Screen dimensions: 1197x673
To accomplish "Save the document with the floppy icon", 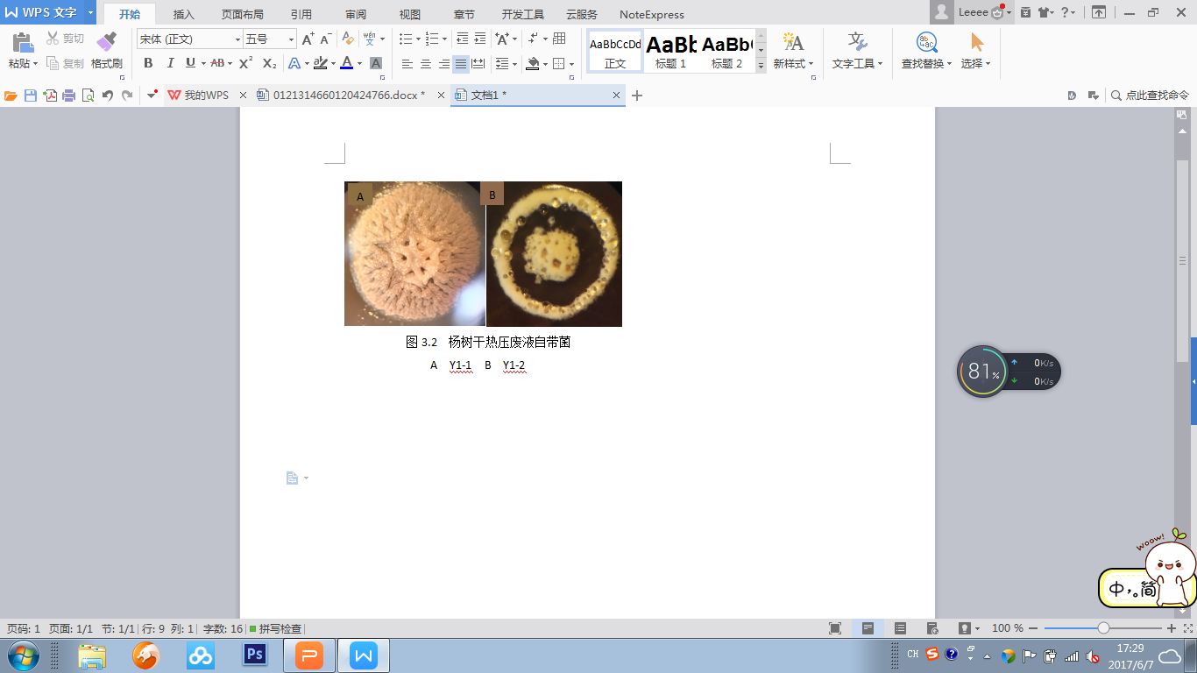I will (x=31, y=96).
